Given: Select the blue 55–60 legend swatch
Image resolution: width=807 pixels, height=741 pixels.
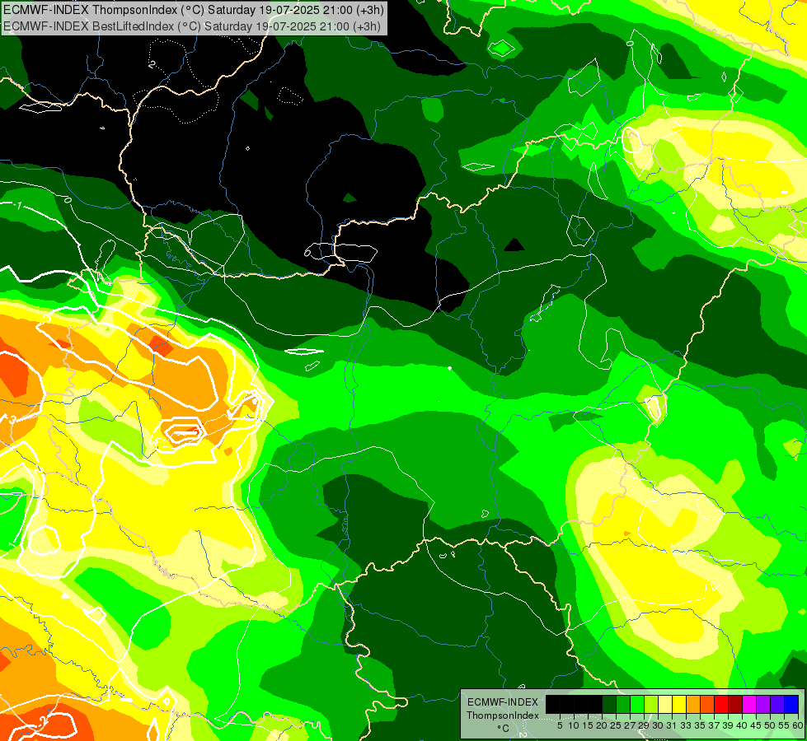Looking at the screenshot, I should coord(791,704).
